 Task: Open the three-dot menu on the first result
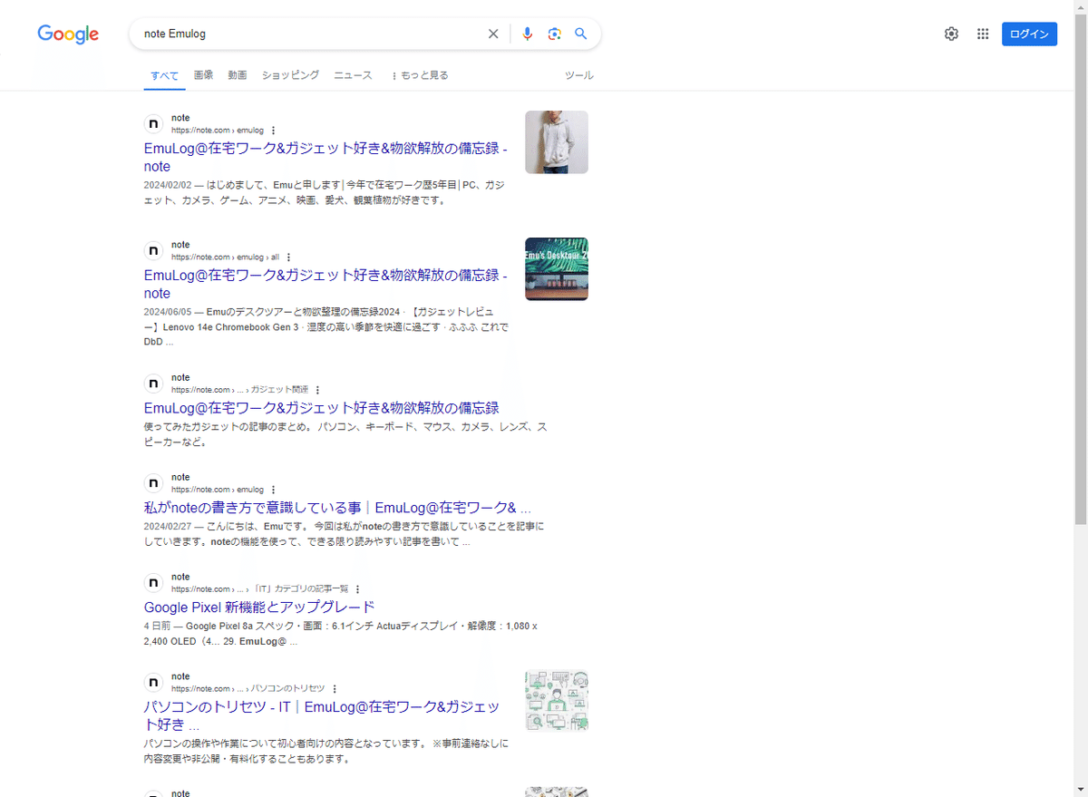273,130
